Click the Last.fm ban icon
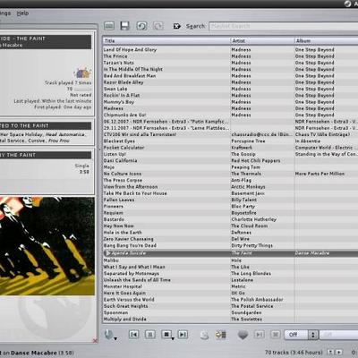This screenshot has height=358, width=358. point(276,335)
